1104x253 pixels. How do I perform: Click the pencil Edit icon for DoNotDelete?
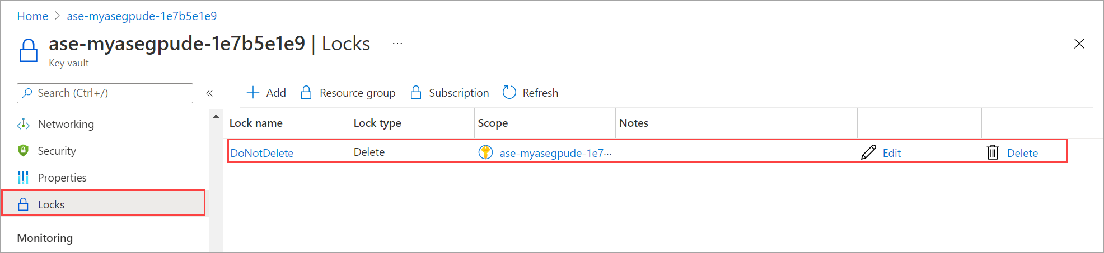tap(868, 152)
